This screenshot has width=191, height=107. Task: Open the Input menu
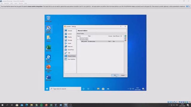pos(16,3)
